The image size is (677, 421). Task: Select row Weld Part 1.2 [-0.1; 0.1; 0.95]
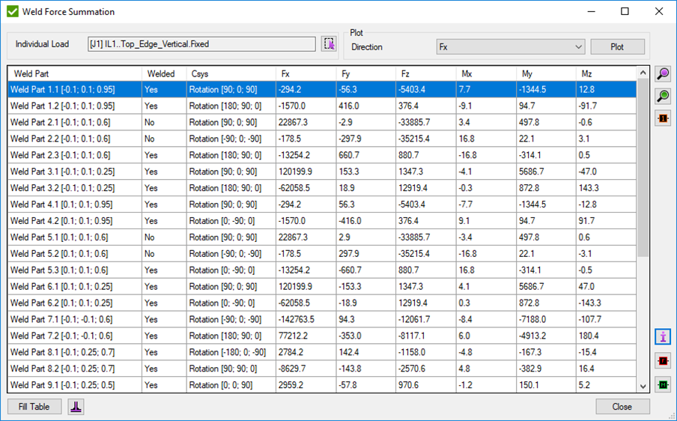[x=322, y=106]
